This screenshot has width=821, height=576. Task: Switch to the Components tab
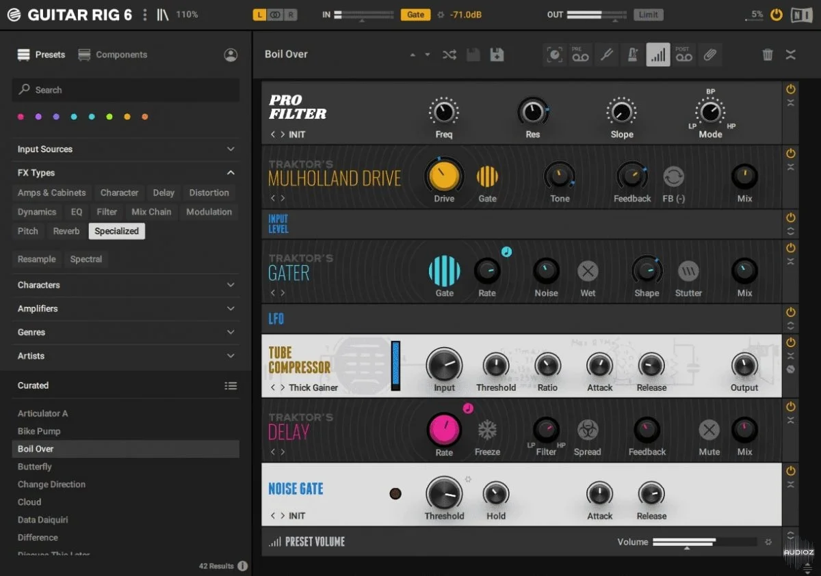(x=112, y=55)
